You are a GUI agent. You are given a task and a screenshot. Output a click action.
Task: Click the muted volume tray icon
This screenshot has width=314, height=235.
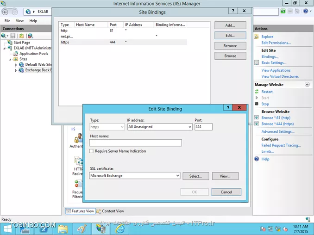coord(285,229)
